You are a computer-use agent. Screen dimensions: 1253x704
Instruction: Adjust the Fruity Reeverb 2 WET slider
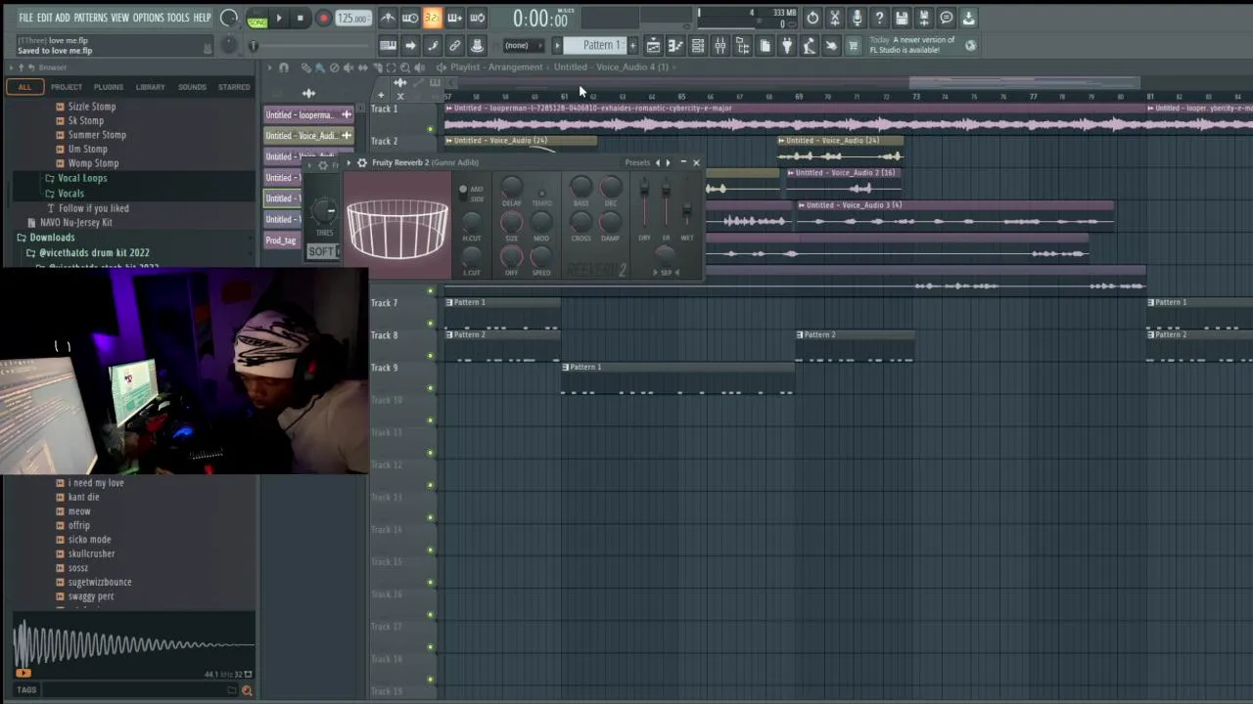point(686,207)
